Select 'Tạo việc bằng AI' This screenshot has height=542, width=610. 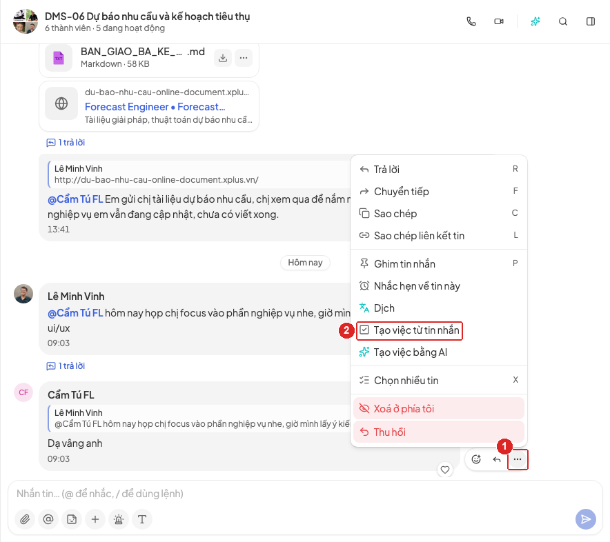439,352
